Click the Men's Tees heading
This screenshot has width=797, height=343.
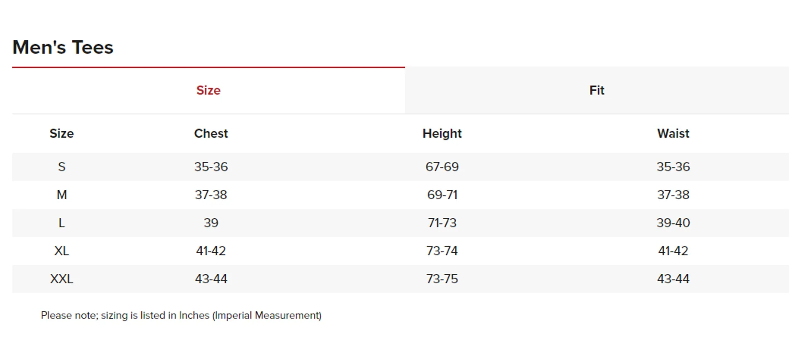pos(63,47)
